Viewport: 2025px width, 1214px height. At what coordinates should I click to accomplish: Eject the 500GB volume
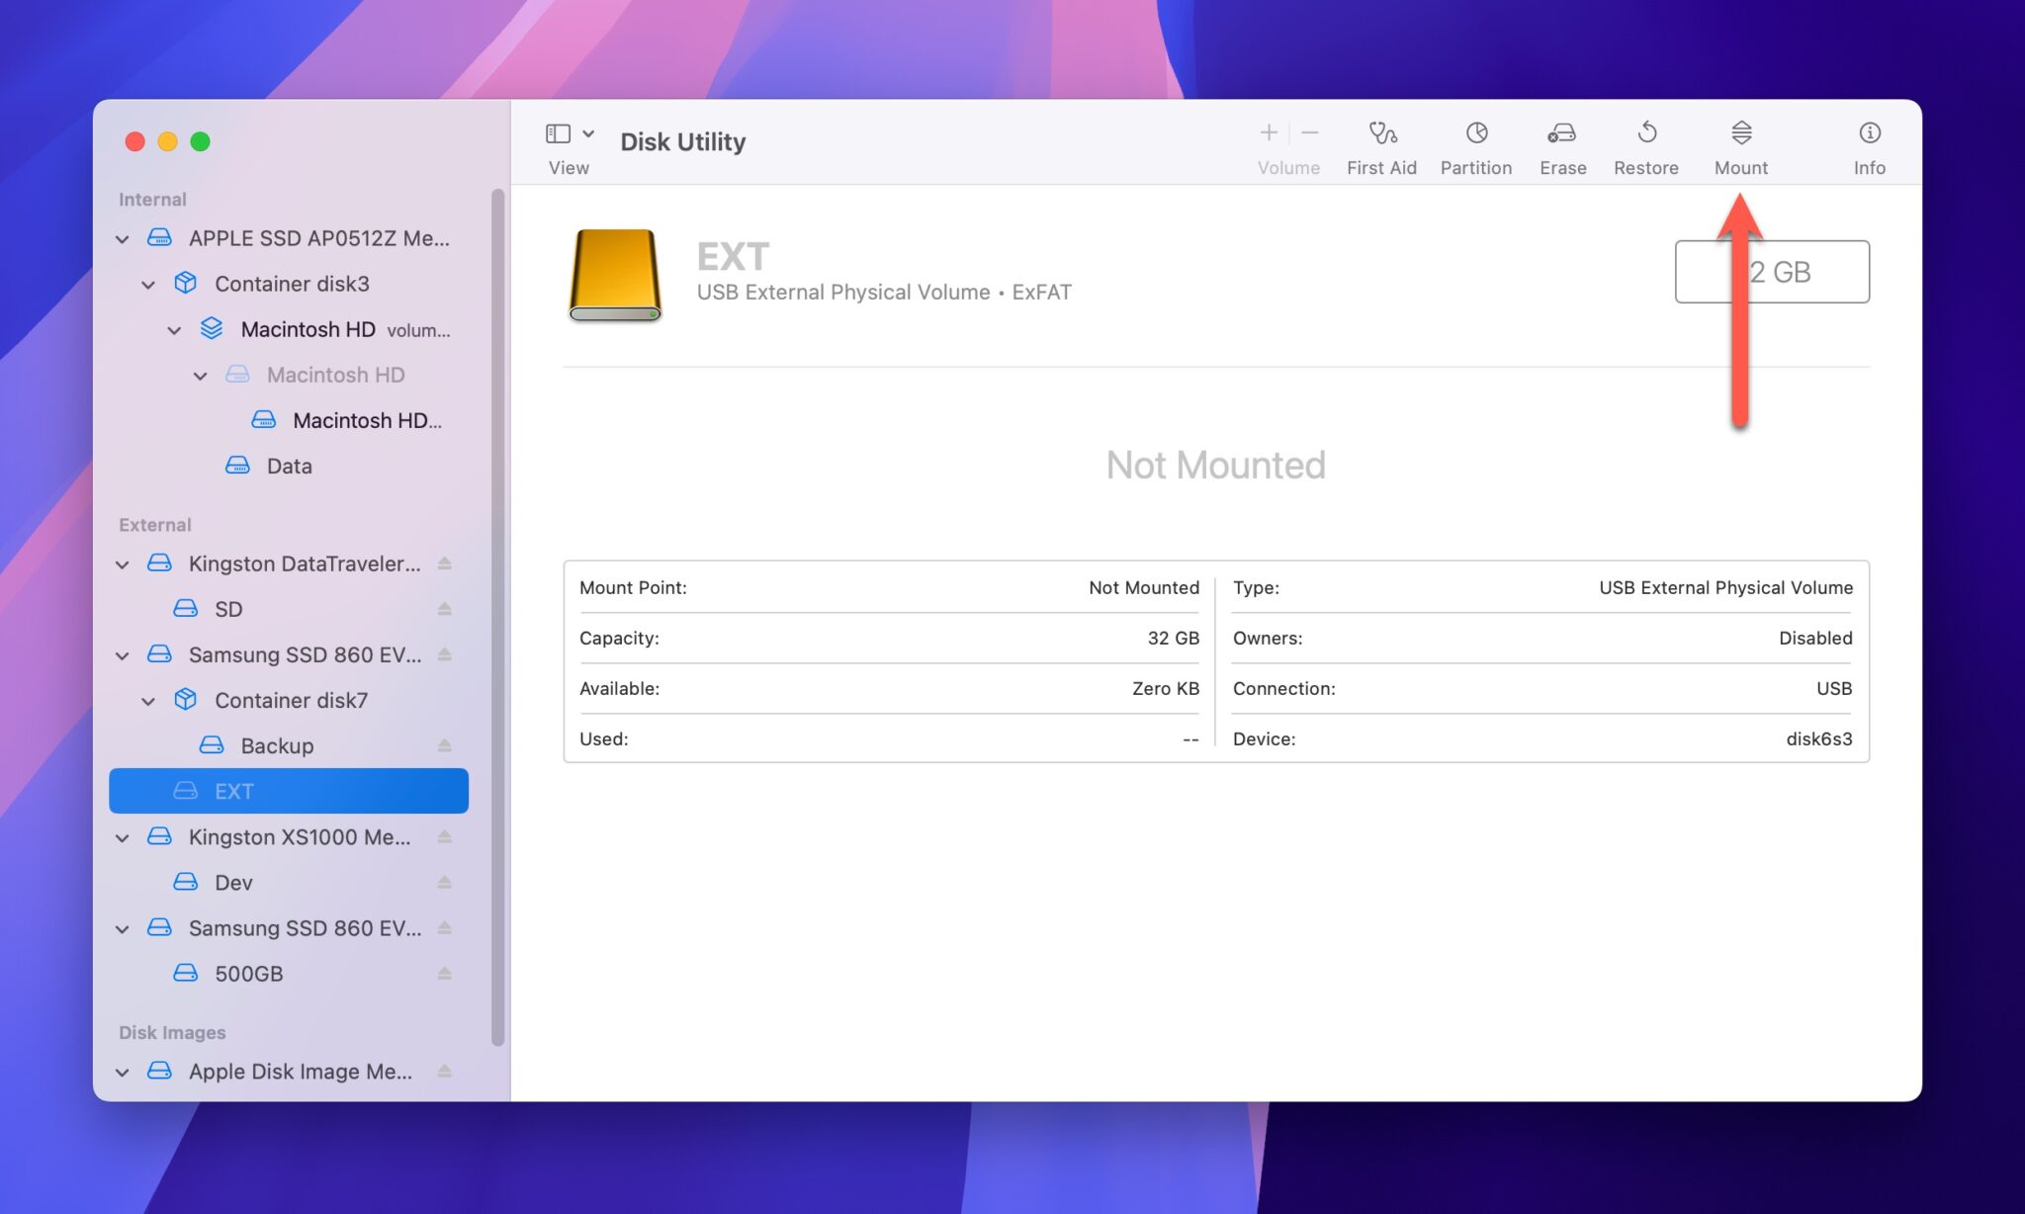tap(445, 974)
